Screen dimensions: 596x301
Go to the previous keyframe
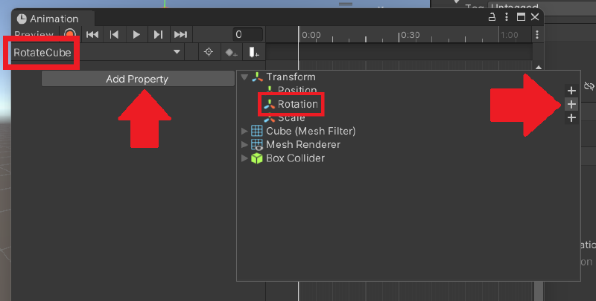point(114,34)
